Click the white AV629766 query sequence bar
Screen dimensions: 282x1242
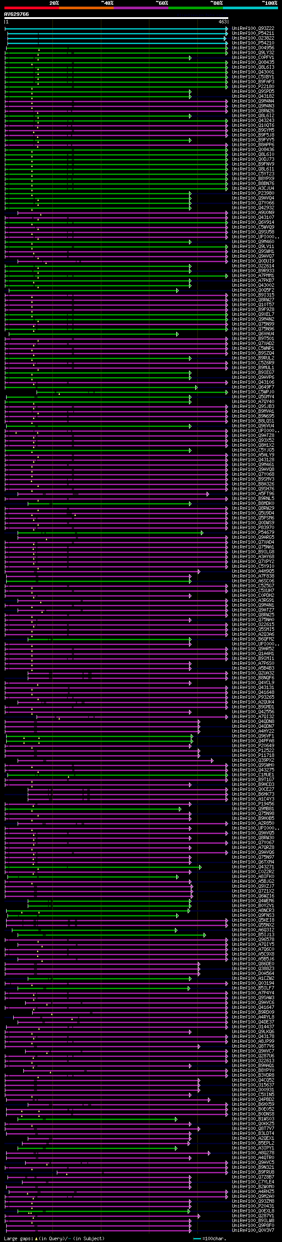pos(116,19)
